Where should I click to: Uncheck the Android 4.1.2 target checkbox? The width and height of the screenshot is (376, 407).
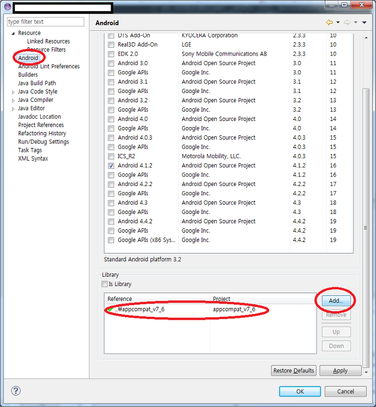111,166
